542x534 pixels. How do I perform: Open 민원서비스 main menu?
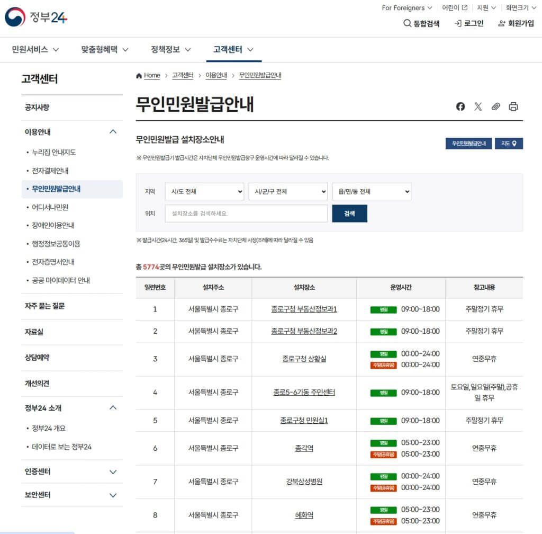pos(35,49)
